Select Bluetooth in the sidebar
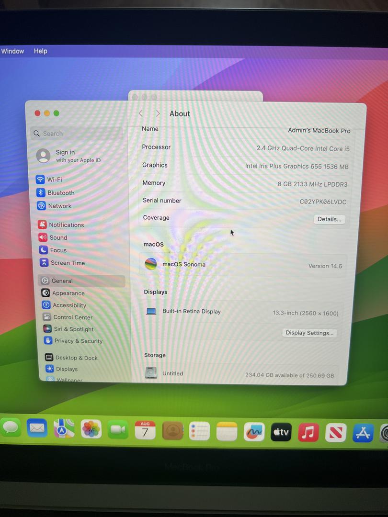Viewport: 388px width, 517px height. click(60, 193)
